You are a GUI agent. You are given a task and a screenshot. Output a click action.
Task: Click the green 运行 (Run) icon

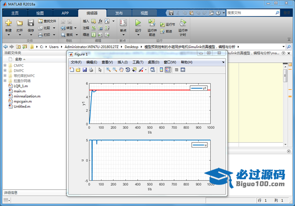pyautogui.click(x=138, y=23)
